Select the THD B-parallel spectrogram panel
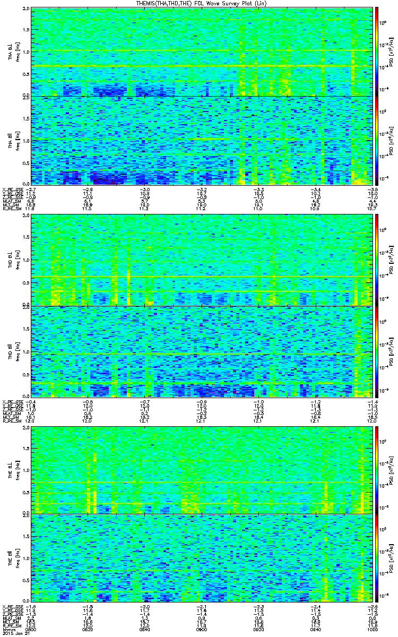398x637 pixels. click(200, 351)
